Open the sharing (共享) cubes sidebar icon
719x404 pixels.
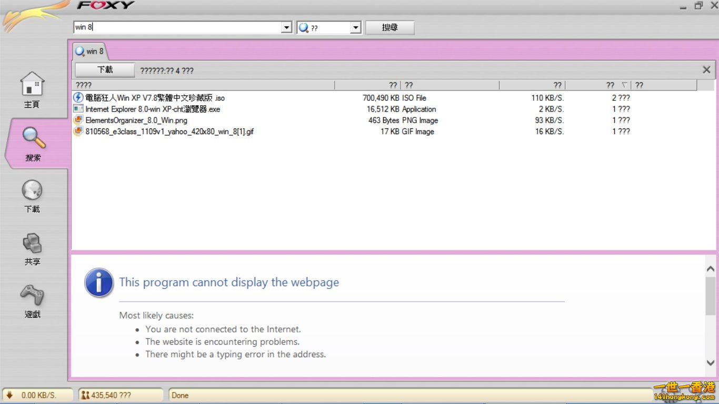(x=32, y=243)
